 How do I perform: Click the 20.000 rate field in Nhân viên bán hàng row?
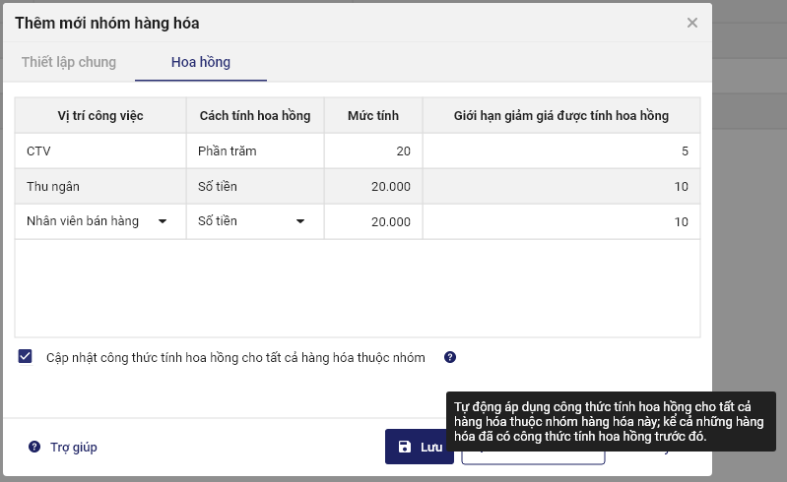pyautogui.click(x=372, y=221)
